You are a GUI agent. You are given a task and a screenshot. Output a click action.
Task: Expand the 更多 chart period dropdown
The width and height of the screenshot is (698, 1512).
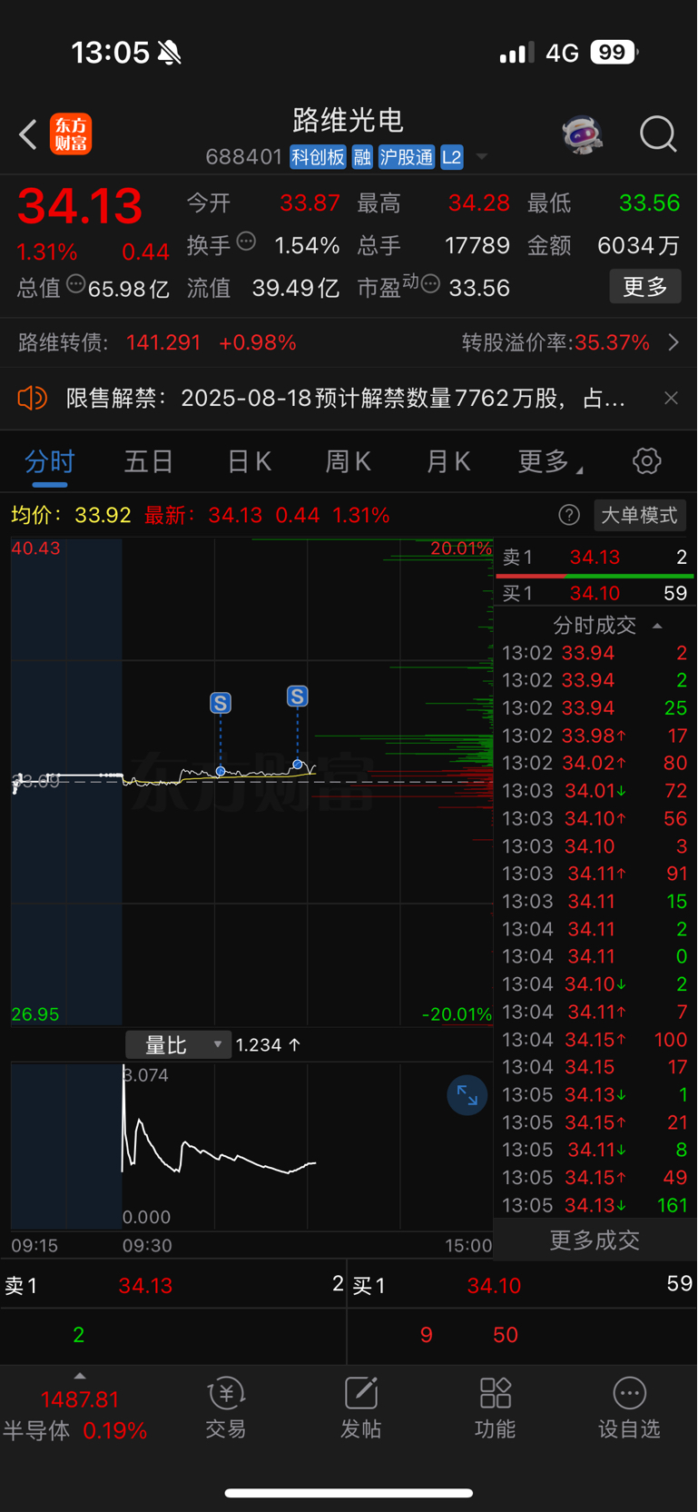550,461
